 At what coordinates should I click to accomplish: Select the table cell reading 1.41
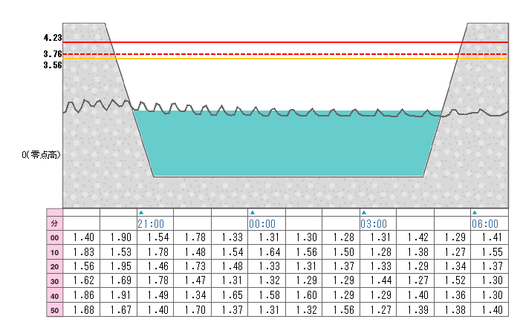490,237
